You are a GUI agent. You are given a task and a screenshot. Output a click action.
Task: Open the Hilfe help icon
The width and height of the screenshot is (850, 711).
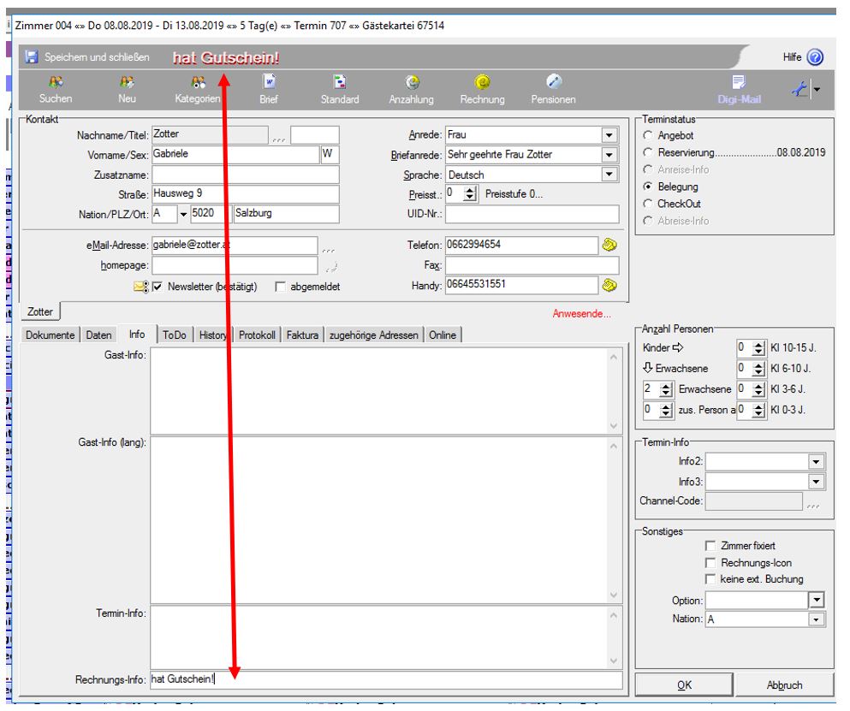[x=815, y=57]
